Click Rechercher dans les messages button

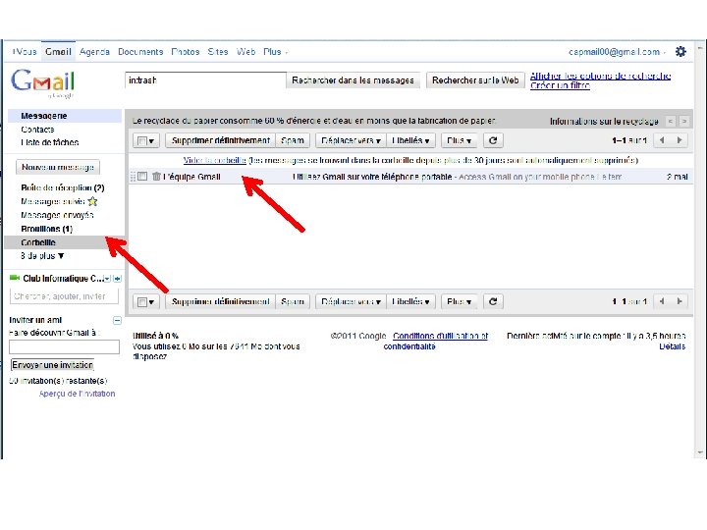pos(353,80)
